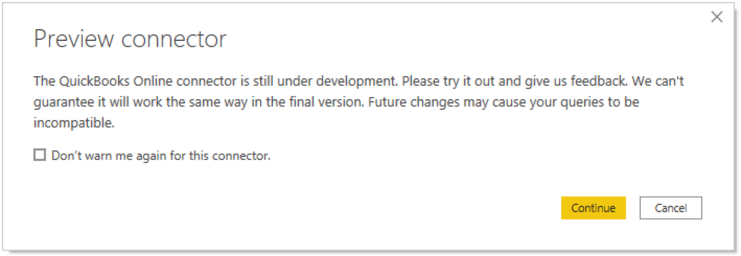Click the Continue button
The height and width of the screenshot is (256, 741).
pos(593,208)
